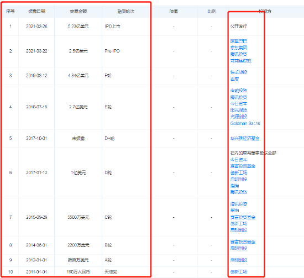Viewport: 304px width, 278px height.
Task: Click 今日资本 in the D轮 row
Action: click(x=238, y=160)
